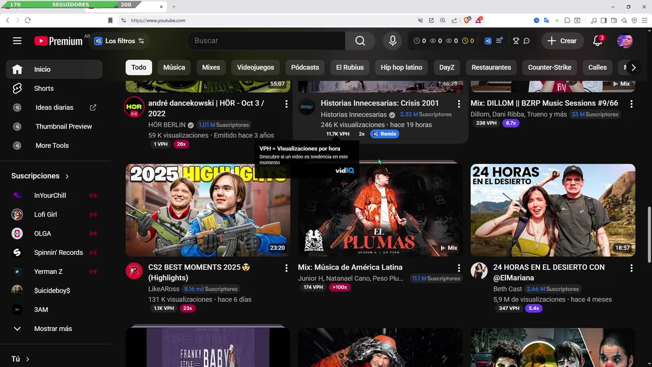This screenshot has height=367, width=652.
Task: Start voice search with microphone icon
Action: point(393,41)
